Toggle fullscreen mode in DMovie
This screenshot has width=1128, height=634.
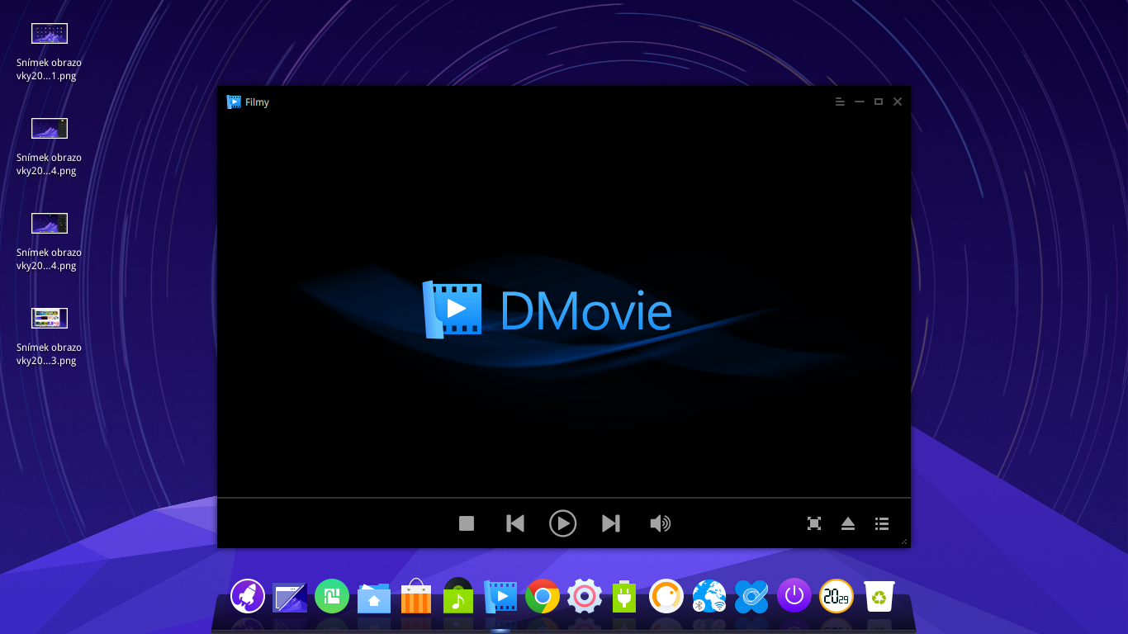point(814,523)
